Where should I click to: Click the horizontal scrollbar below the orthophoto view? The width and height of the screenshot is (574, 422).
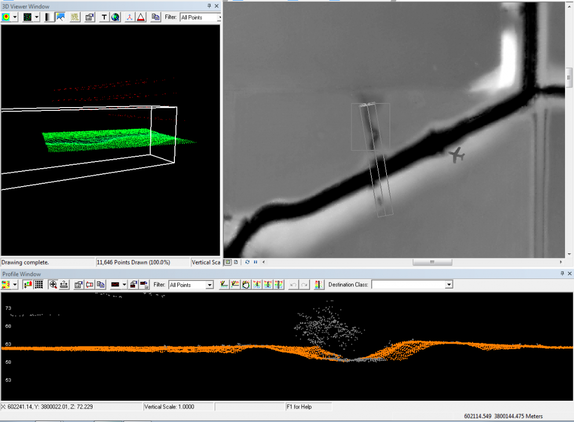click(x=432, y=262)
